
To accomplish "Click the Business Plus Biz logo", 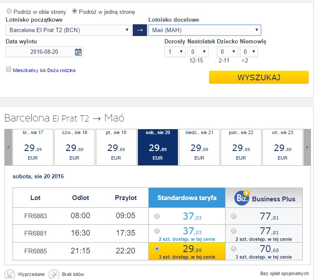I will pyautogui.click(x=242, y=198).
